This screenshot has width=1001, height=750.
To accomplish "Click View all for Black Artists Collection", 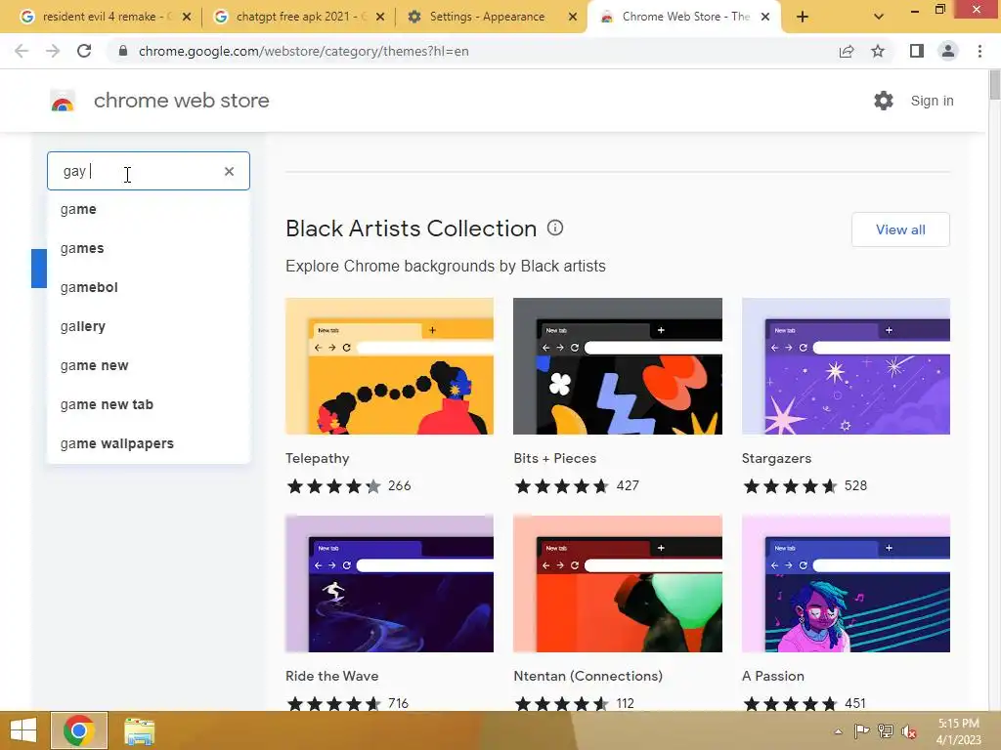I will pos(900,229).
